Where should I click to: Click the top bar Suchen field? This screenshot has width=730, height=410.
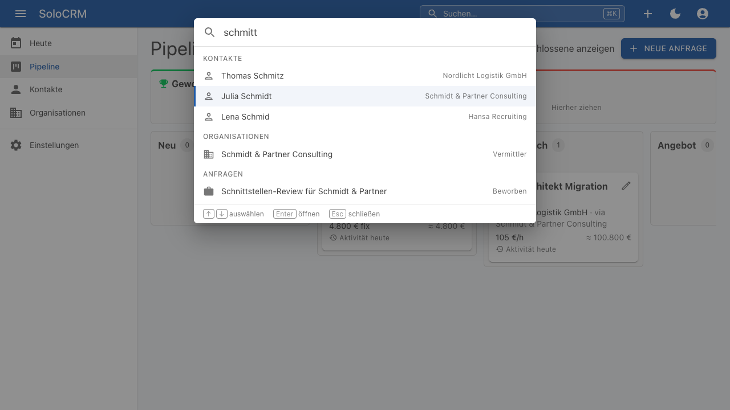pos(522,14)
